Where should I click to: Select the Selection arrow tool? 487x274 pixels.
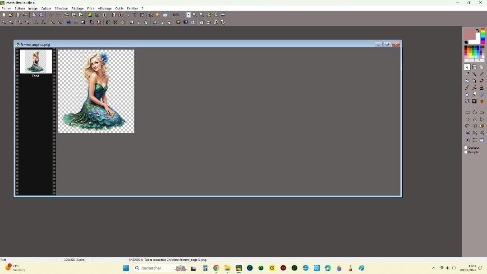coord(467,67)
